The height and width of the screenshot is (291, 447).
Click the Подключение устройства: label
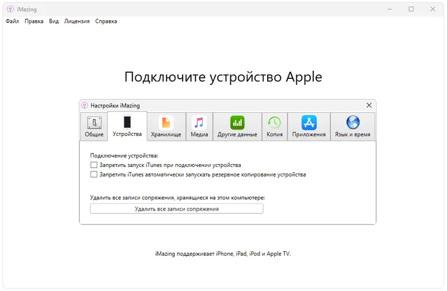point(124,156)
